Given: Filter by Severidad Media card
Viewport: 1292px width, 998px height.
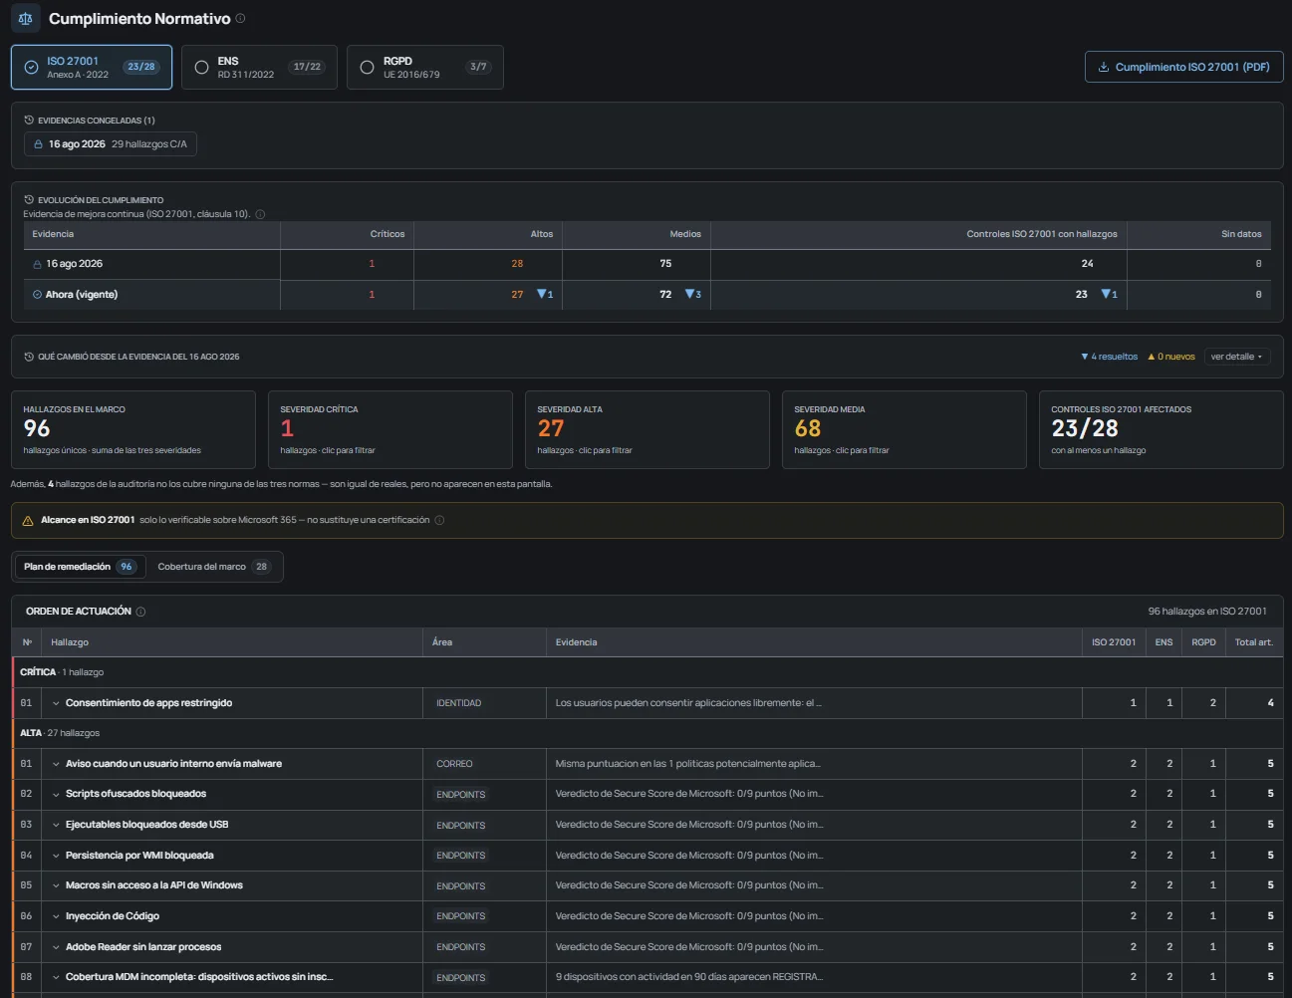Looking at the screenshot, I should point(904,429).
